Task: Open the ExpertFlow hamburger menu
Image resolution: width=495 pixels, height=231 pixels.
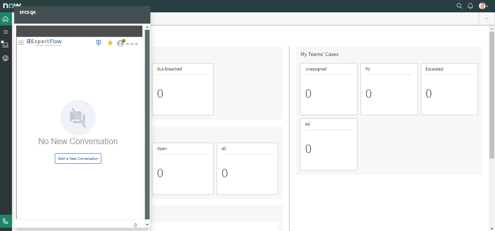Action: click(21, 43)
